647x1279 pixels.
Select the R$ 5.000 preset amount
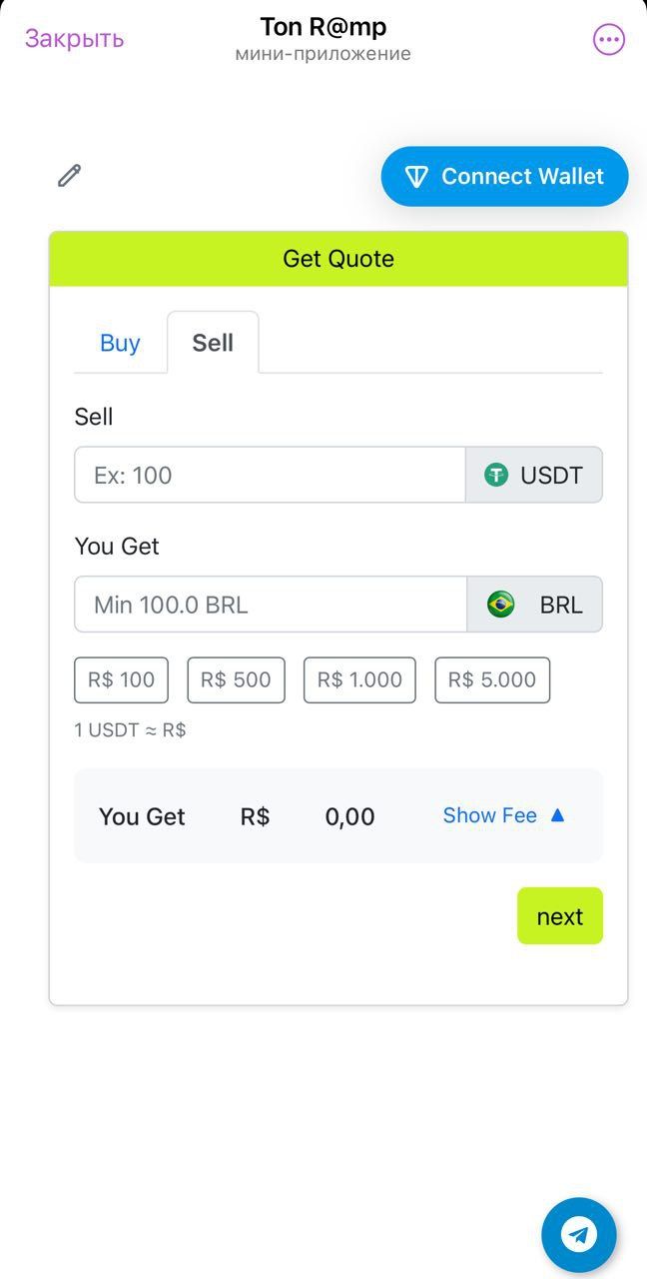tap(492, 679)
